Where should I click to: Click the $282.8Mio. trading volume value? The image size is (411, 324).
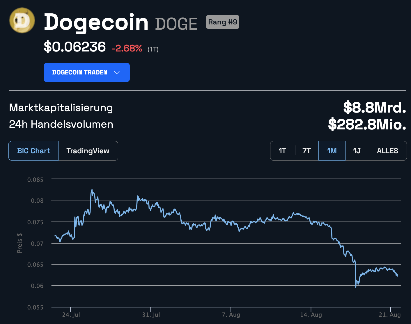click(x=367, y=124)
